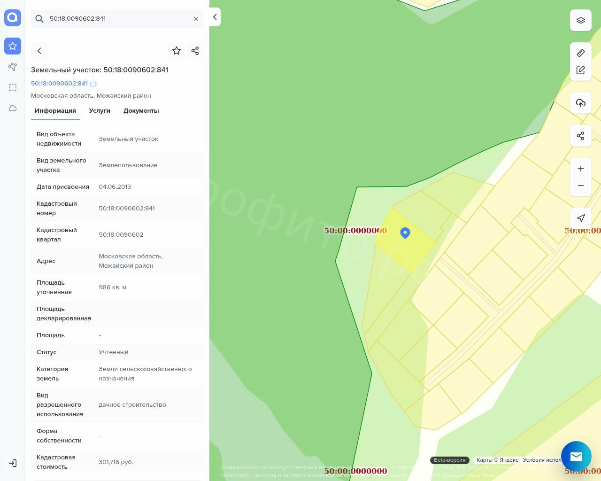Activate the draw/edit tool on map
This screenshot has width=601, height=481.
tap(580, 70)
